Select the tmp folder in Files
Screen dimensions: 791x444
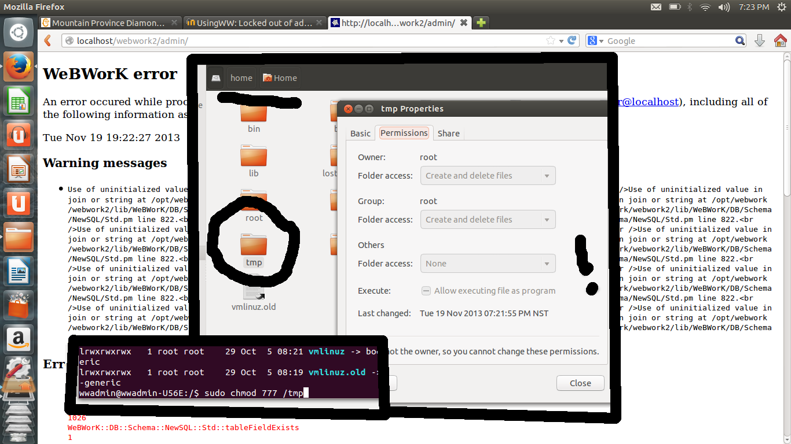254,251
